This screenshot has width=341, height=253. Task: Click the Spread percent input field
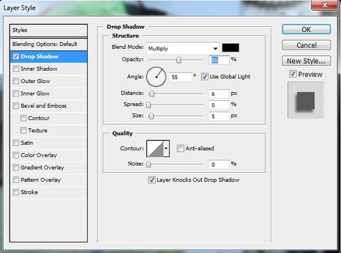point(219,105)
